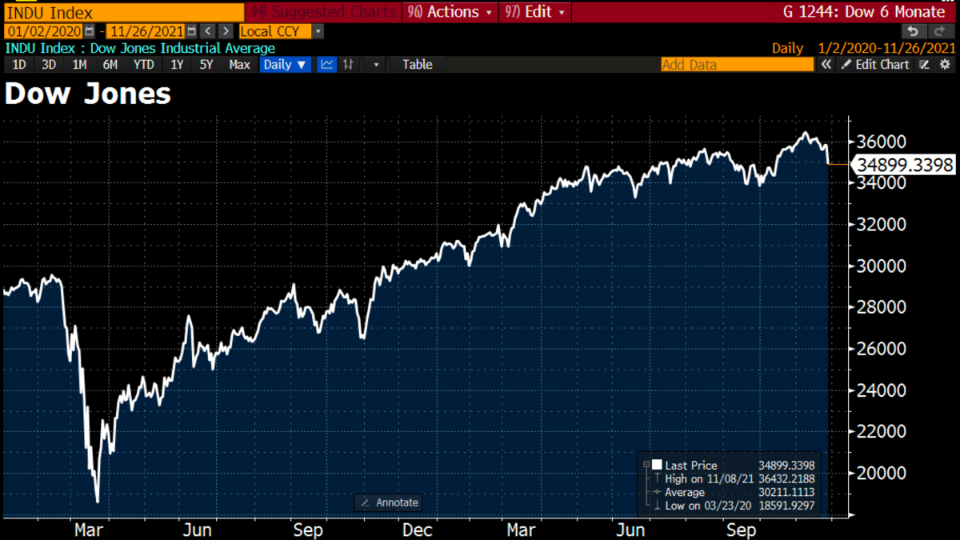Switch to bar/candle chart type icon
The width and height of the screenshot is (960, 540).
tap(348, 65)
